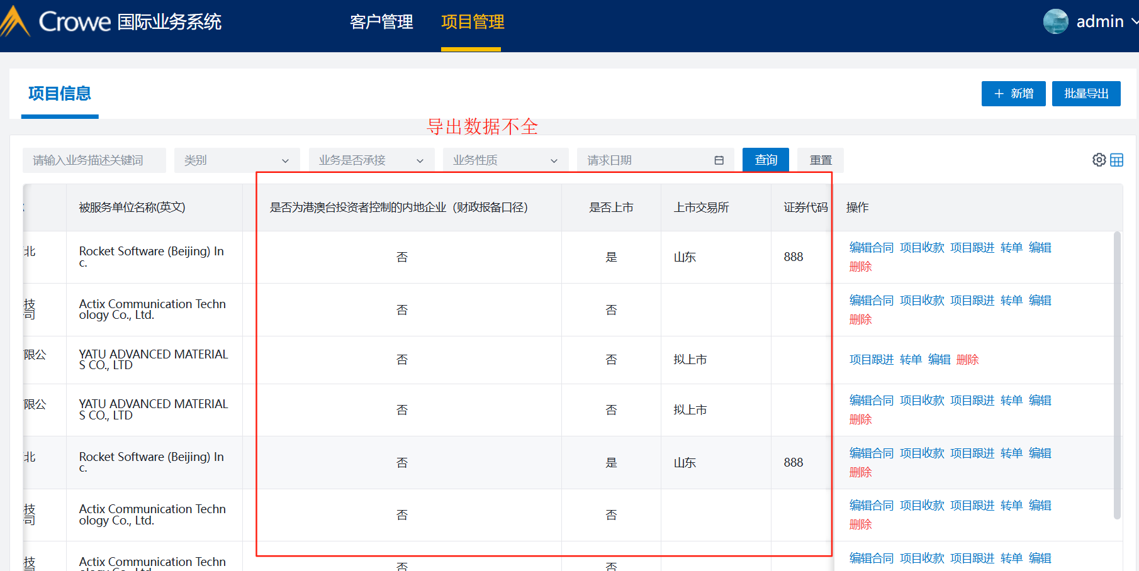1139x571 pixels.
Task: Click 编辑合同 in first Rocket Software row
Action: 871,248
